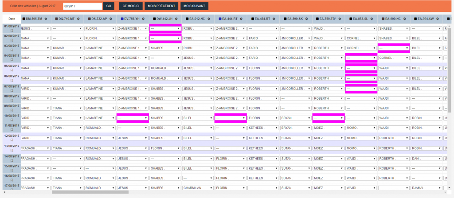Open gear settings for vehicle EA-872-SL
Viewport: 454px width, 198px height.
pyautogui.click(x=372, y=19)
